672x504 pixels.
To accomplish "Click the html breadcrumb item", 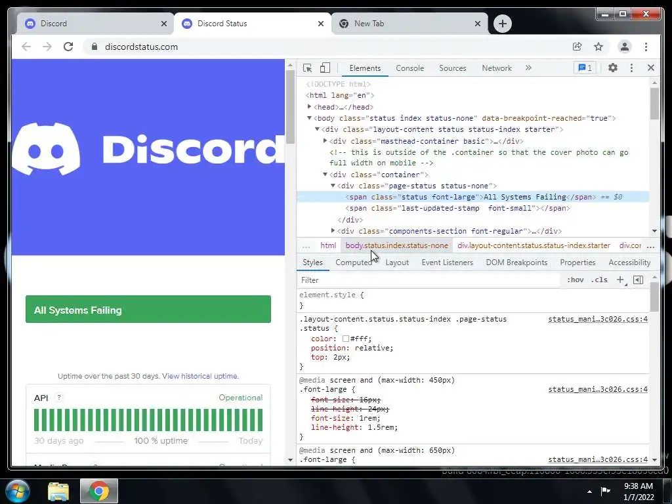I will 328,245.
